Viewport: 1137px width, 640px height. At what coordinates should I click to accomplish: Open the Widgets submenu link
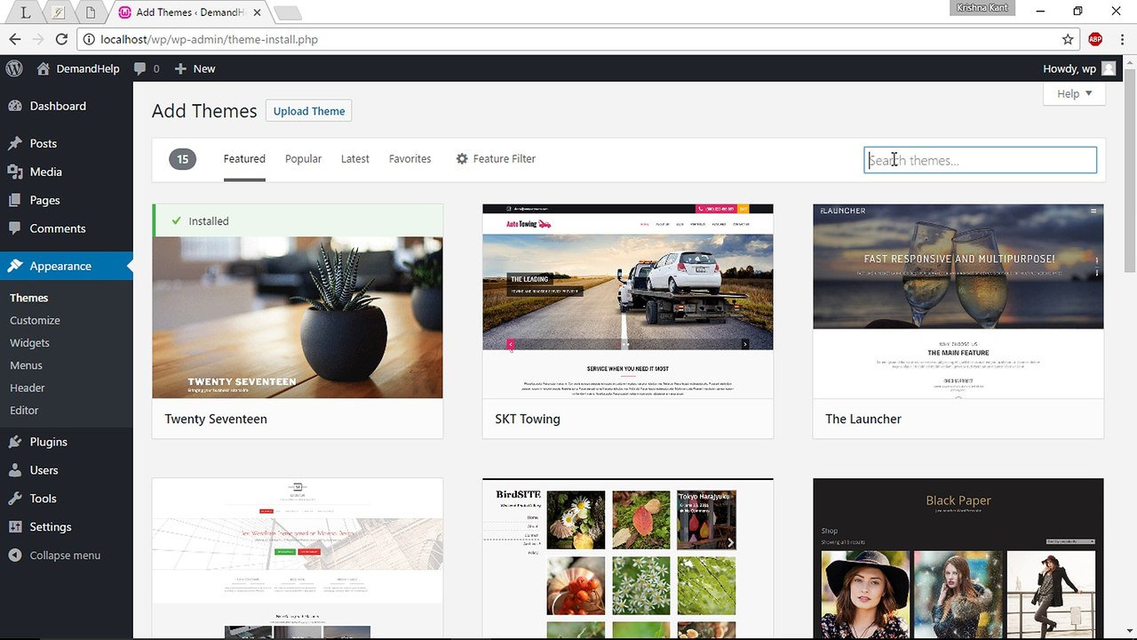point(29,342)
